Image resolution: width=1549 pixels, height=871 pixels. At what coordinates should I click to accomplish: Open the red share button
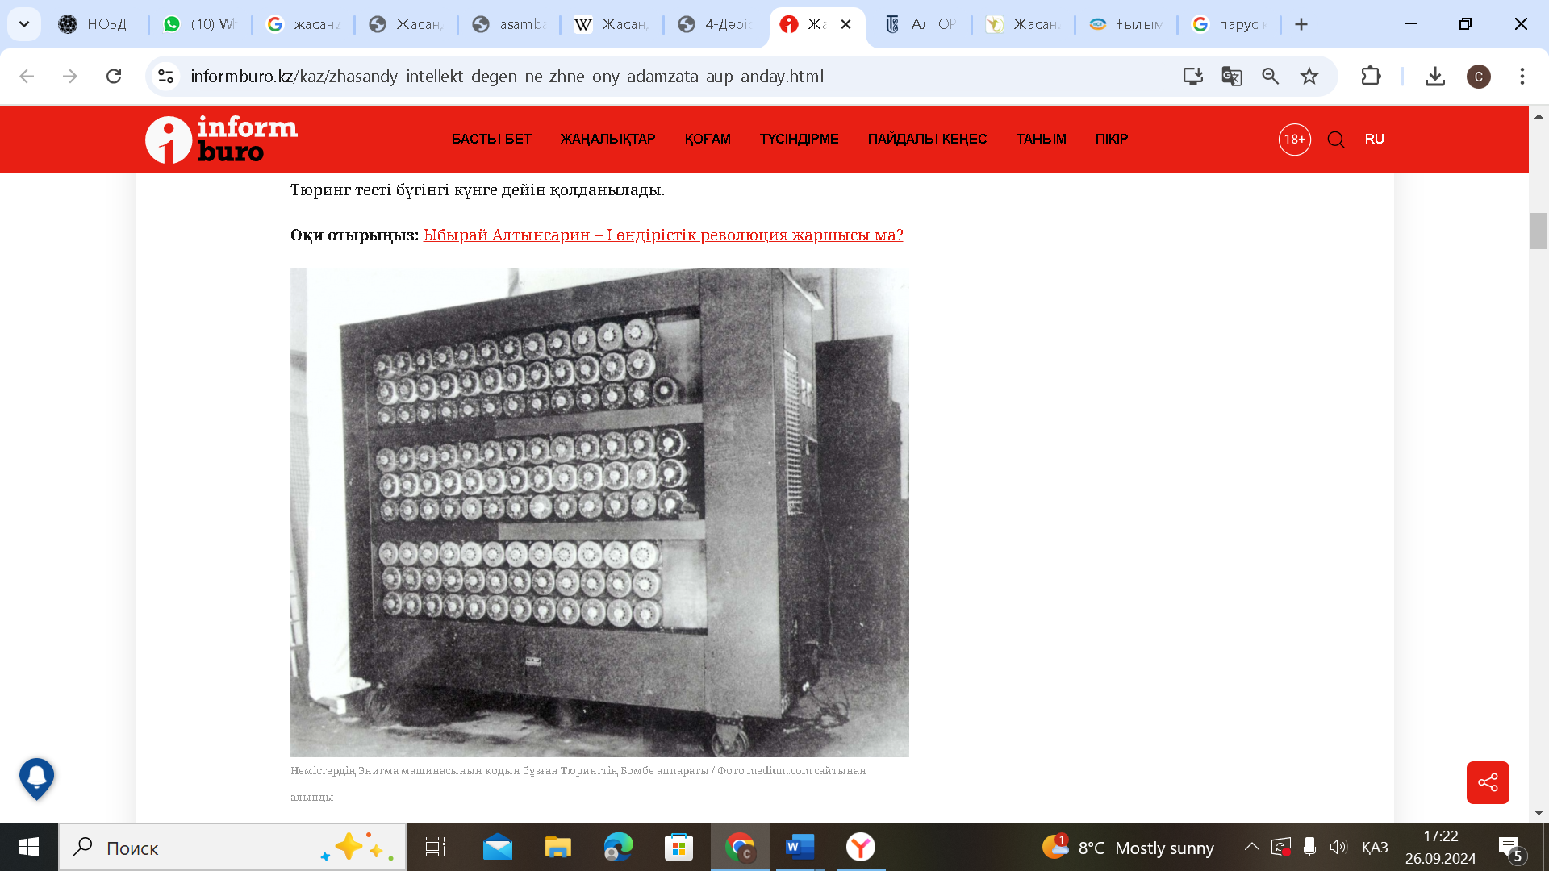1487,782
